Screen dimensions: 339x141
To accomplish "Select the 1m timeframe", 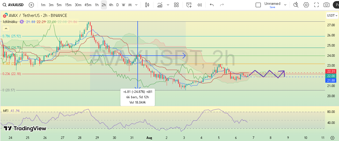I will [43, 5].
